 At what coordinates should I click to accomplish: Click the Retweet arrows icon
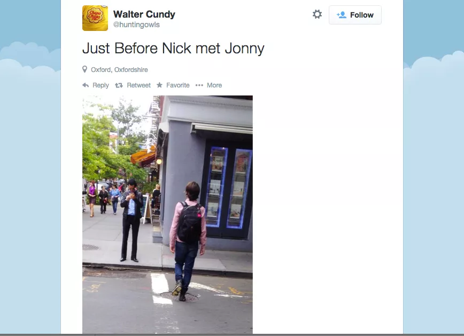click(x=119, y=85)
